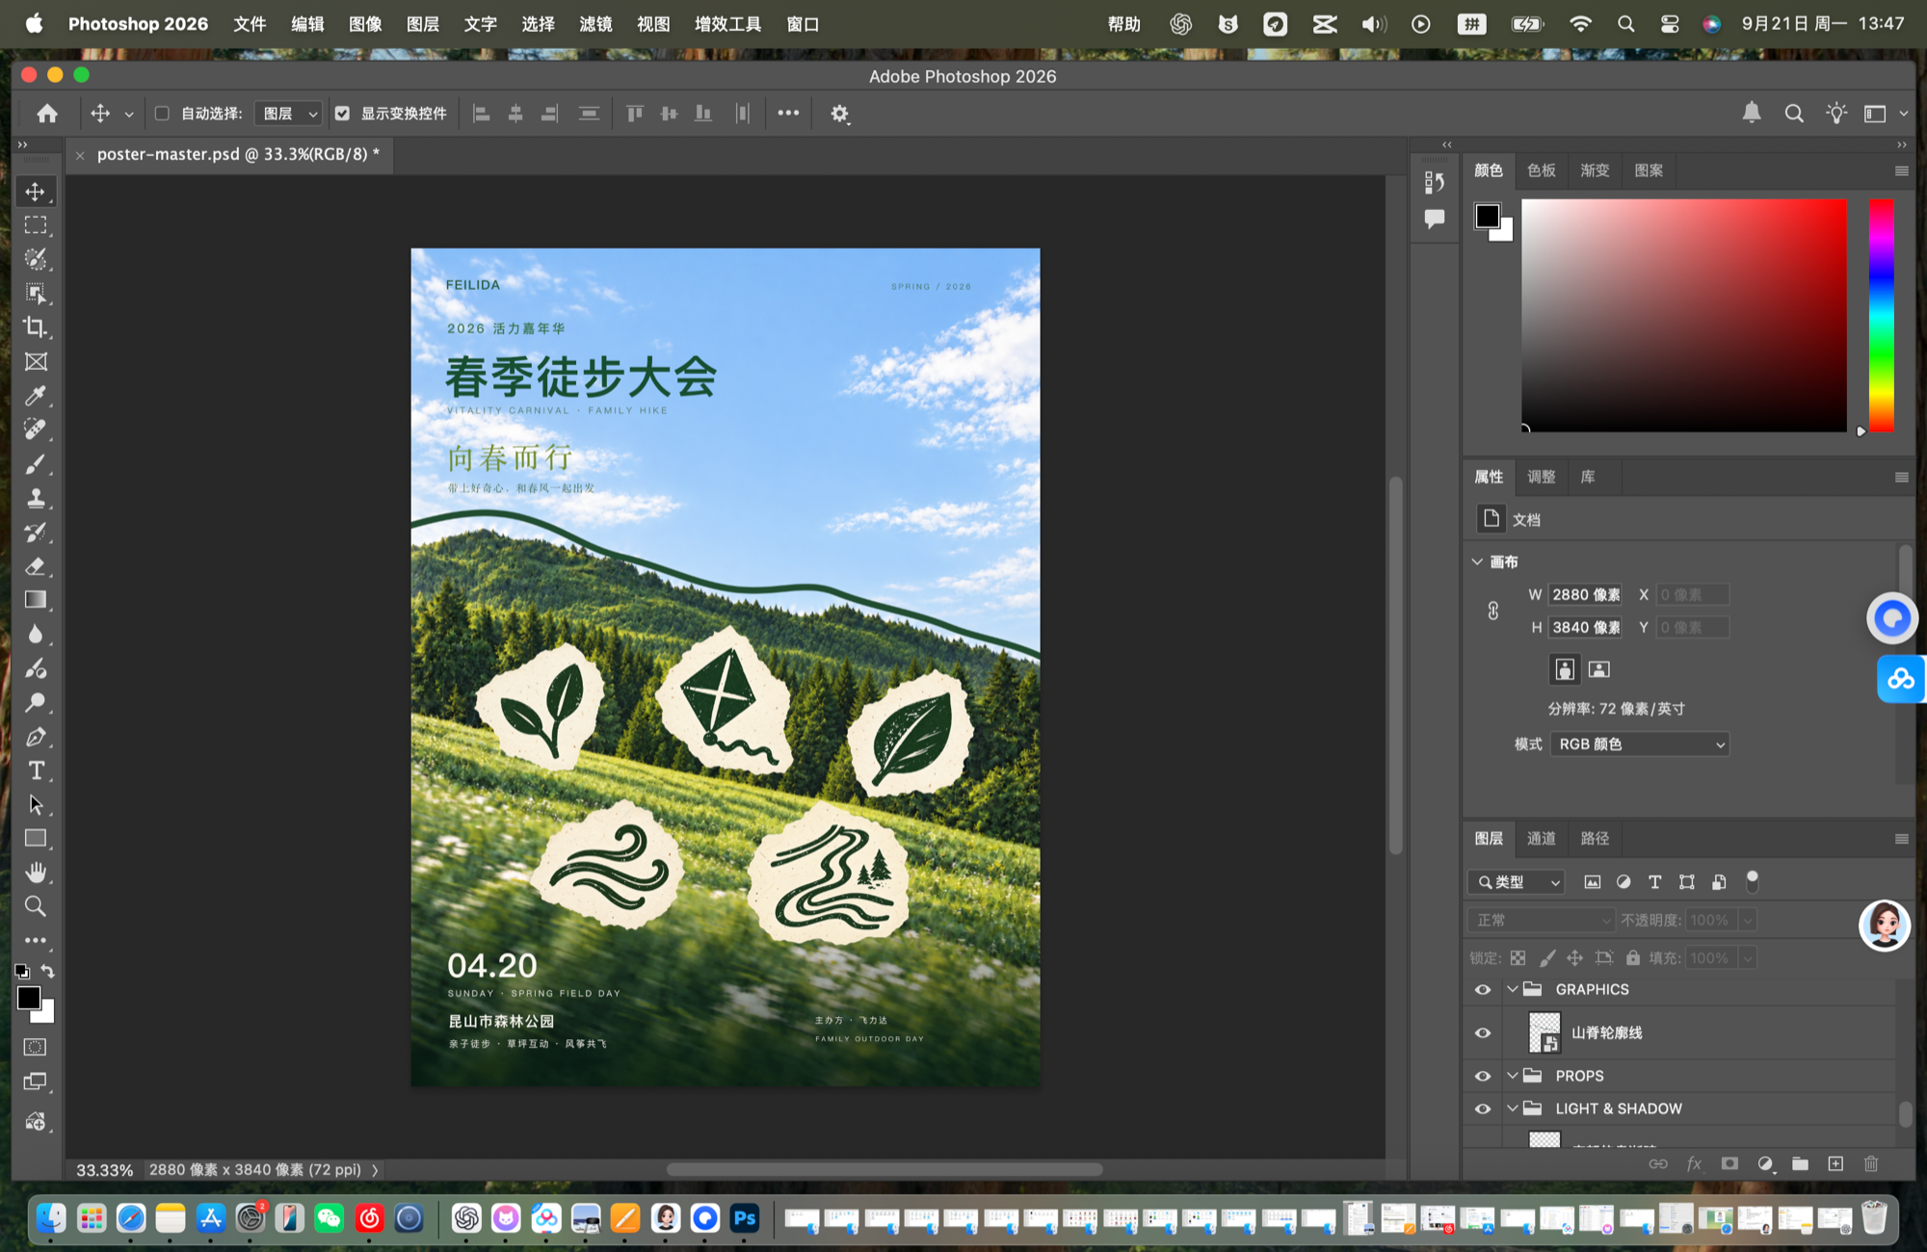Open the 图层 auto-select dropdown
The height and width of the screenshot is (1252, 1927).
coord(289,114)
